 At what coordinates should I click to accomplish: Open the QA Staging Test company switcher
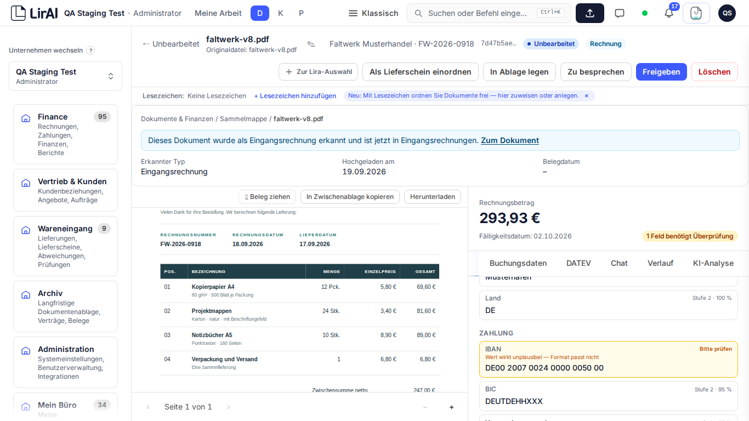65,76
